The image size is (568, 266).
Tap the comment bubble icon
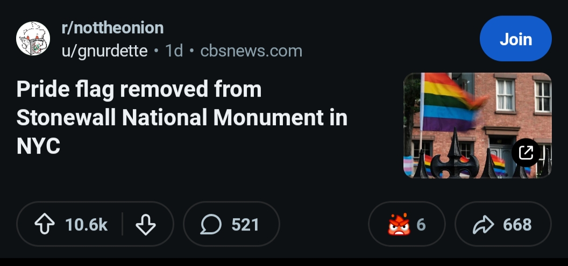click(211, 225)
